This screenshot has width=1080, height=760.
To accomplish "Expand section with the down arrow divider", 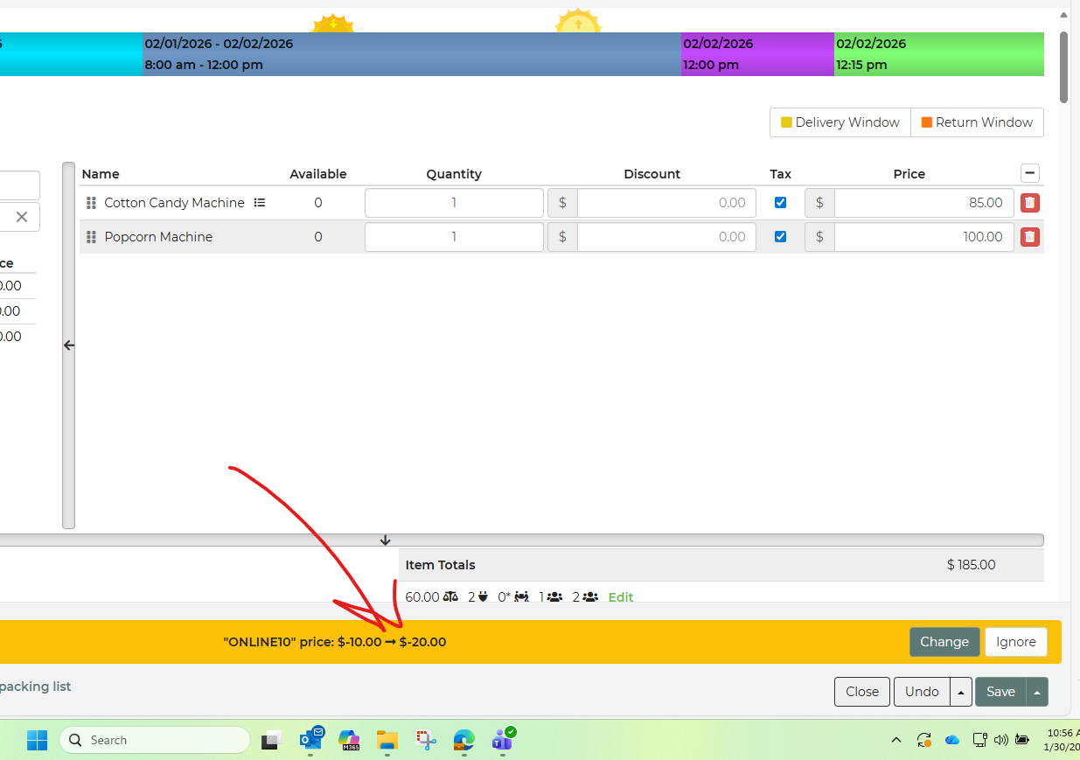I will [x=385, y=540].
